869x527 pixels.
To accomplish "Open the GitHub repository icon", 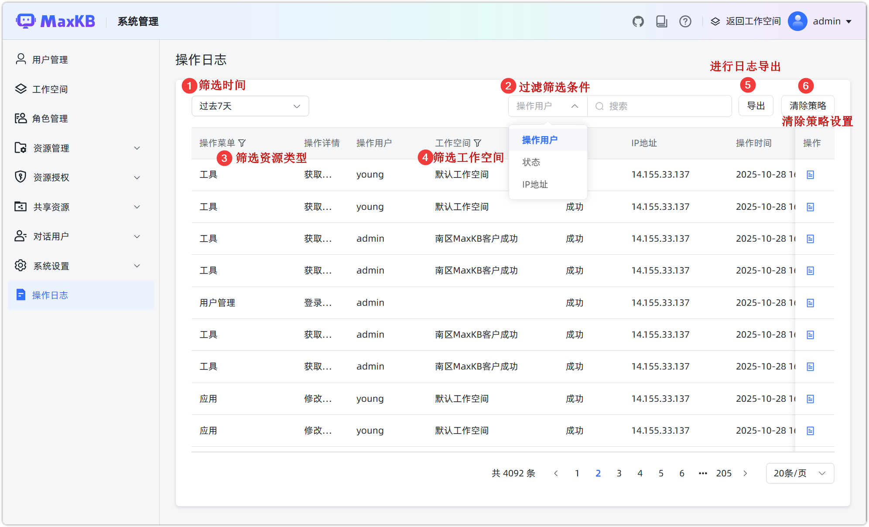I will click(x=638, y=21).
